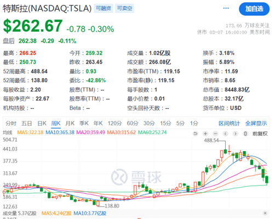The image size is (274, 219).
Task: Click the 委比 -42.86% value
Action: coord(96,80)
